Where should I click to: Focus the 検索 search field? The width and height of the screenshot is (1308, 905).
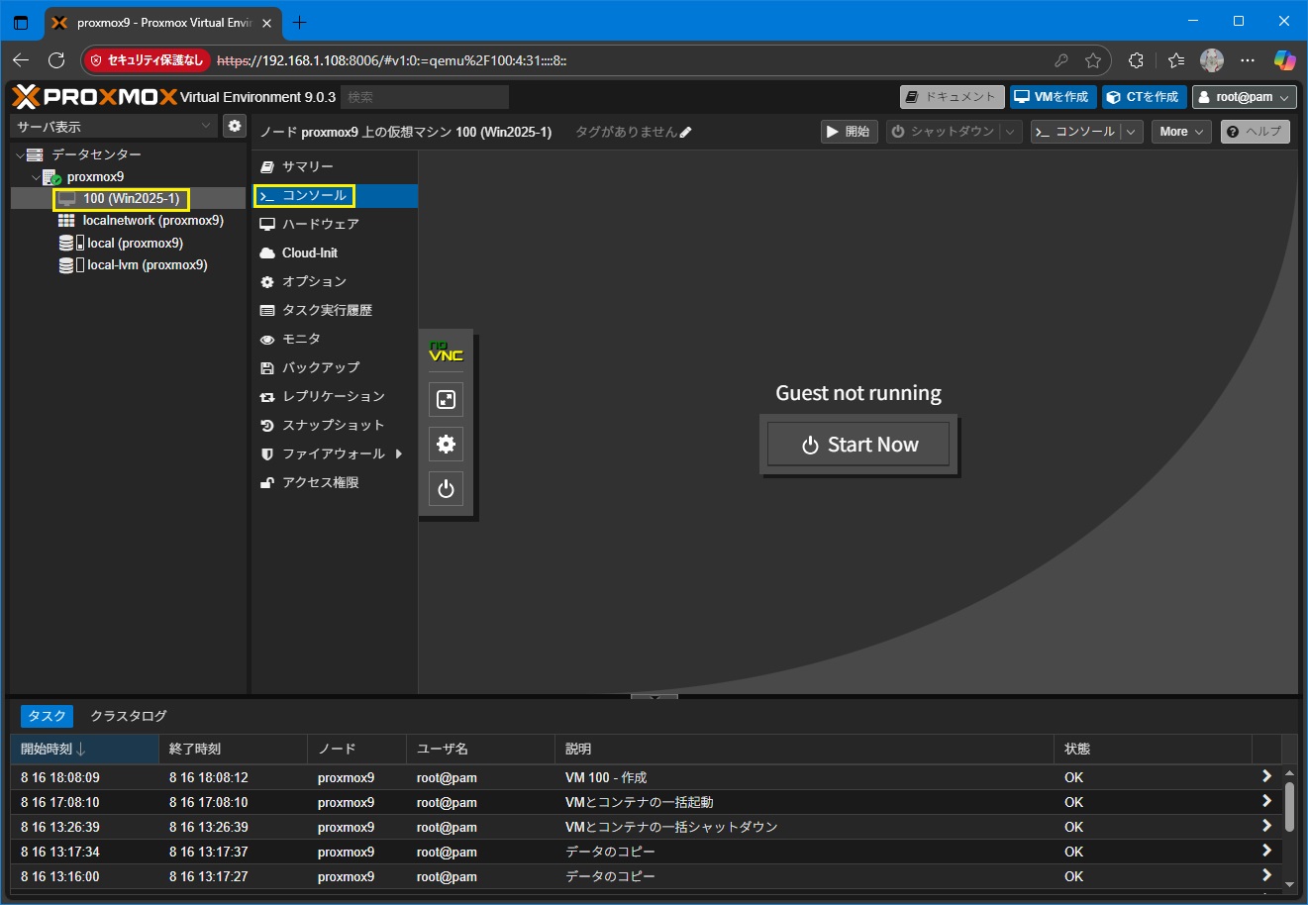click(425, 96)
